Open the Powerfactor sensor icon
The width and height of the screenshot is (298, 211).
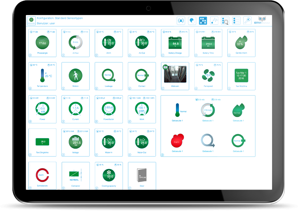click(x=109, y=109)
